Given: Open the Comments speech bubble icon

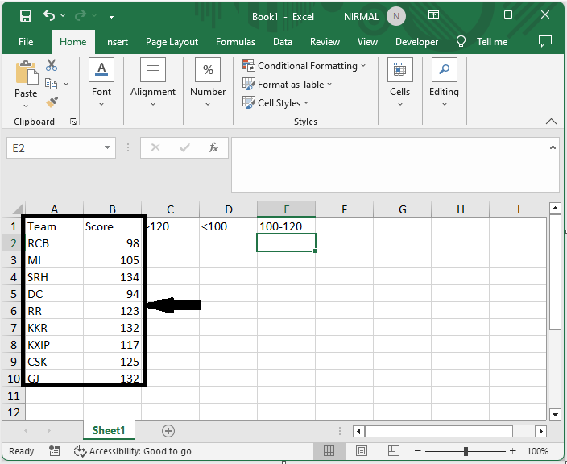Looking at the screenshot, I should pos(545,41).
